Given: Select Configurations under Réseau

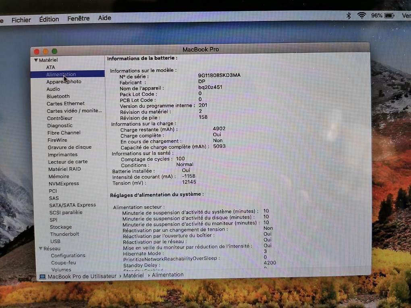Looking at the screenshot, I should pyautogui.click(x=68, y=255).
